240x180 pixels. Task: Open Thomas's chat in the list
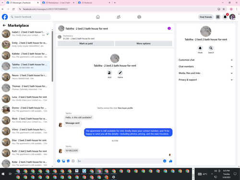(x=25, y=88)
